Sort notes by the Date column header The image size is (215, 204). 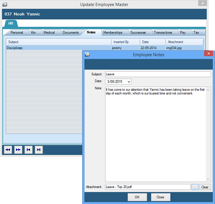153,42
